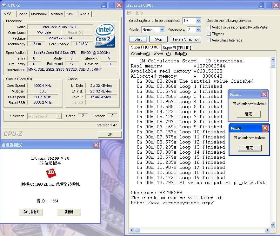Click the CPUmark score 564
This screenshot has width=280, height=236.
pos(55,201)
